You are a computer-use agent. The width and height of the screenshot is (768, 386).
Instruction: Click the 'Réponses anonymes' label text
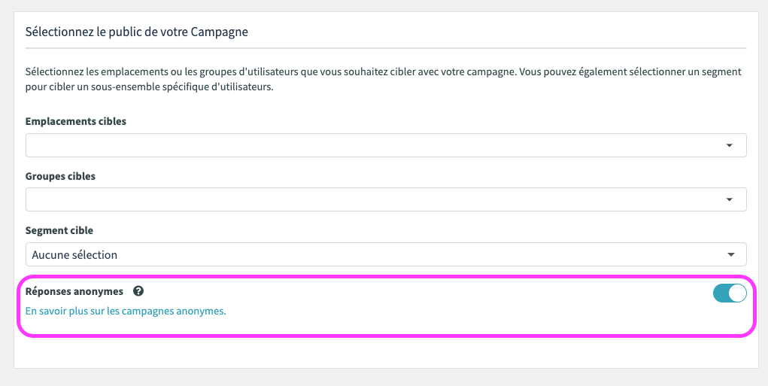[74, 291]
